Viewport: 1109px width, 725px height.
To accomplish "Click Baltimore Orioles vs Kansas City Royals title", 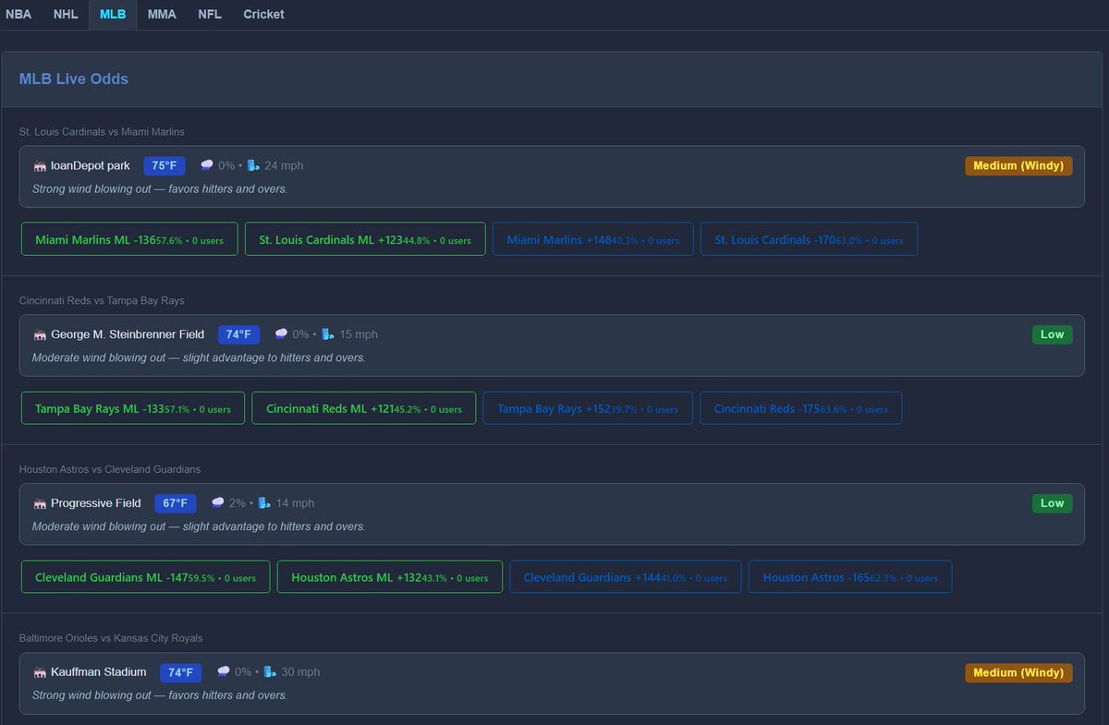I will 111,639.
